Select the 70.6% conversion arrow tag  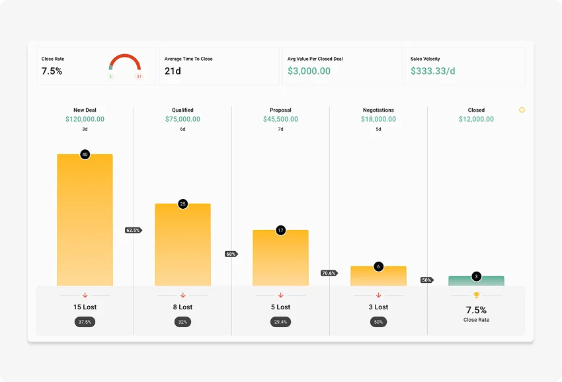pyautogui.click(x=329, y=273)
